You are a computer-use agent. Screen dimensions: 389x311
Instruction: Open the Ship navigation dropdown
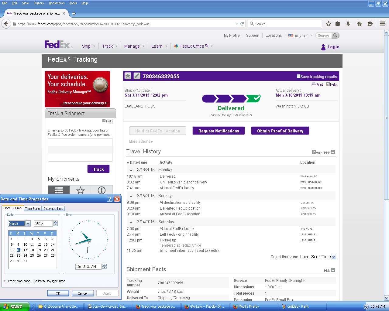88,46
